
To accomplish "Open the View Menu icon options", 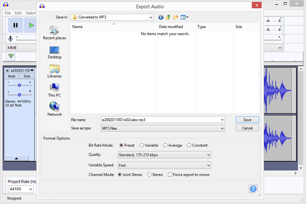I will tap(184, 17).
